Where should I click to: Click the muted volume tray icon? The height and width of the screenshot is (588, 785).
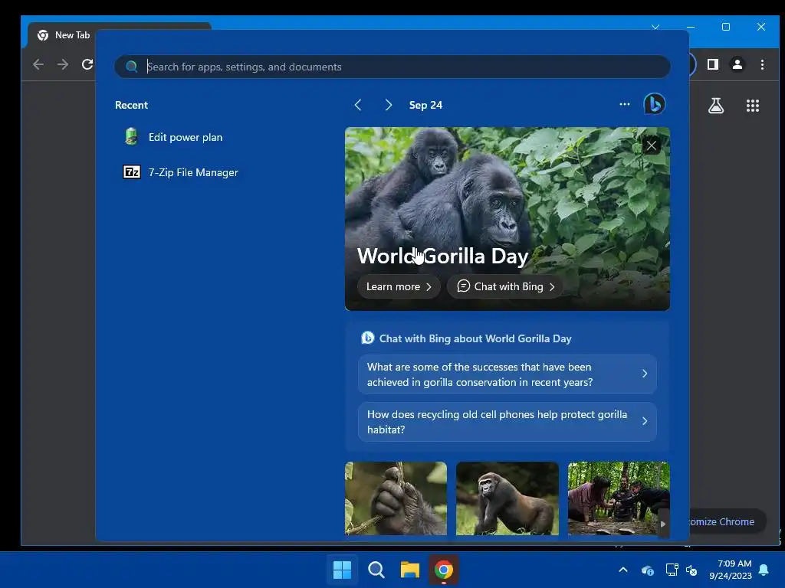coord(691,570)
